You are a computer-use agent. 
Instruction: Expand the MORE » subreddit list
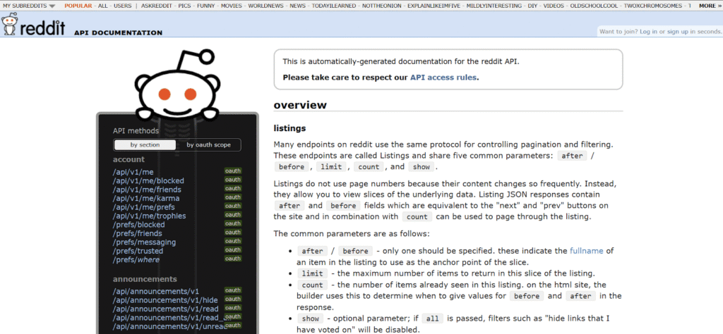pos(709,6)
